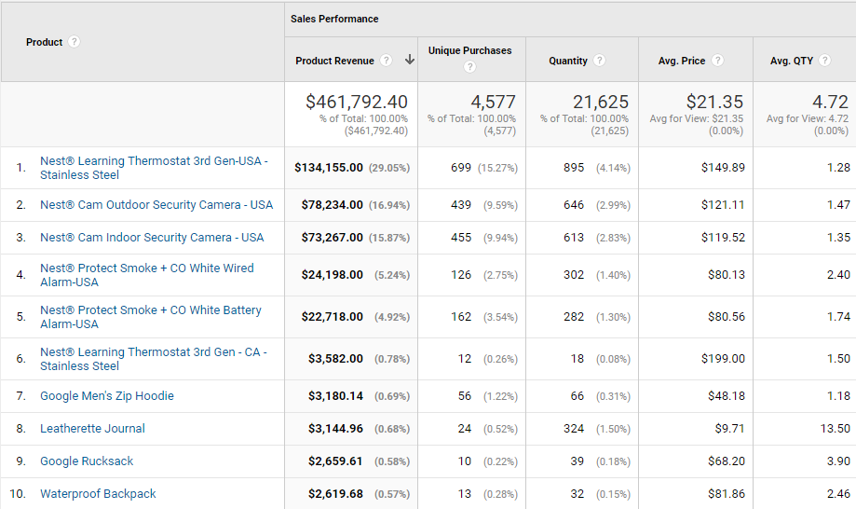Open Nest Cam Indoor Security Camera link
The image size is (856, 509).
[x=152, y=238]
